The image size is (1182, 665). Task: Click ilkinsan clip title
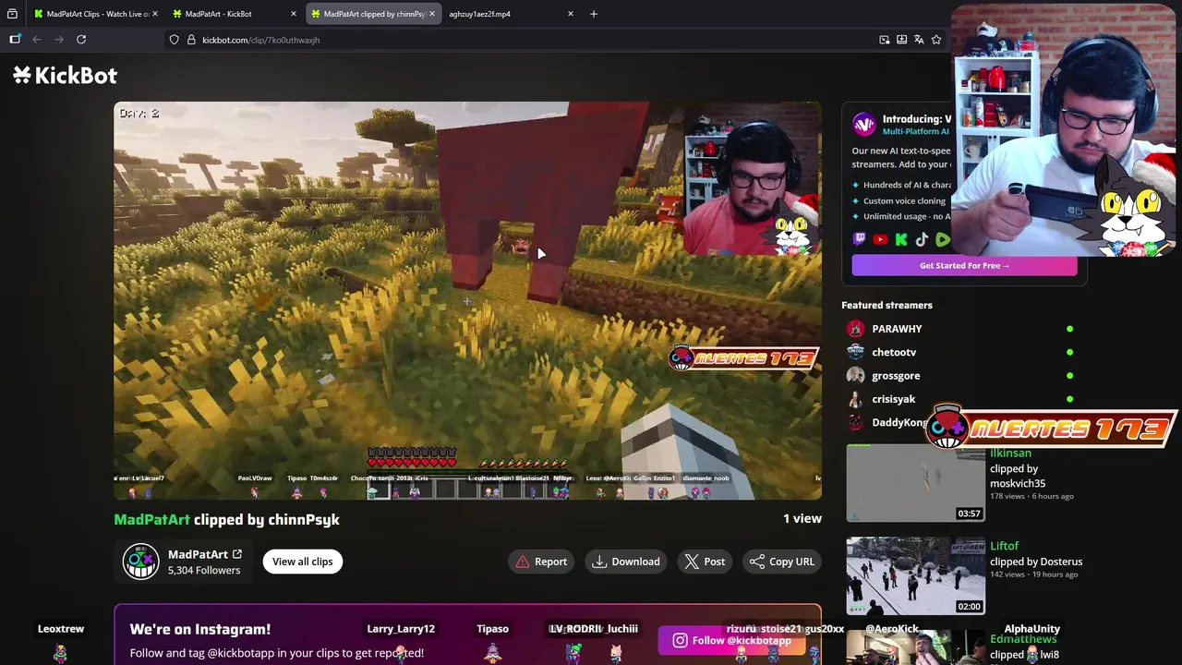[x=1010, y=453]
